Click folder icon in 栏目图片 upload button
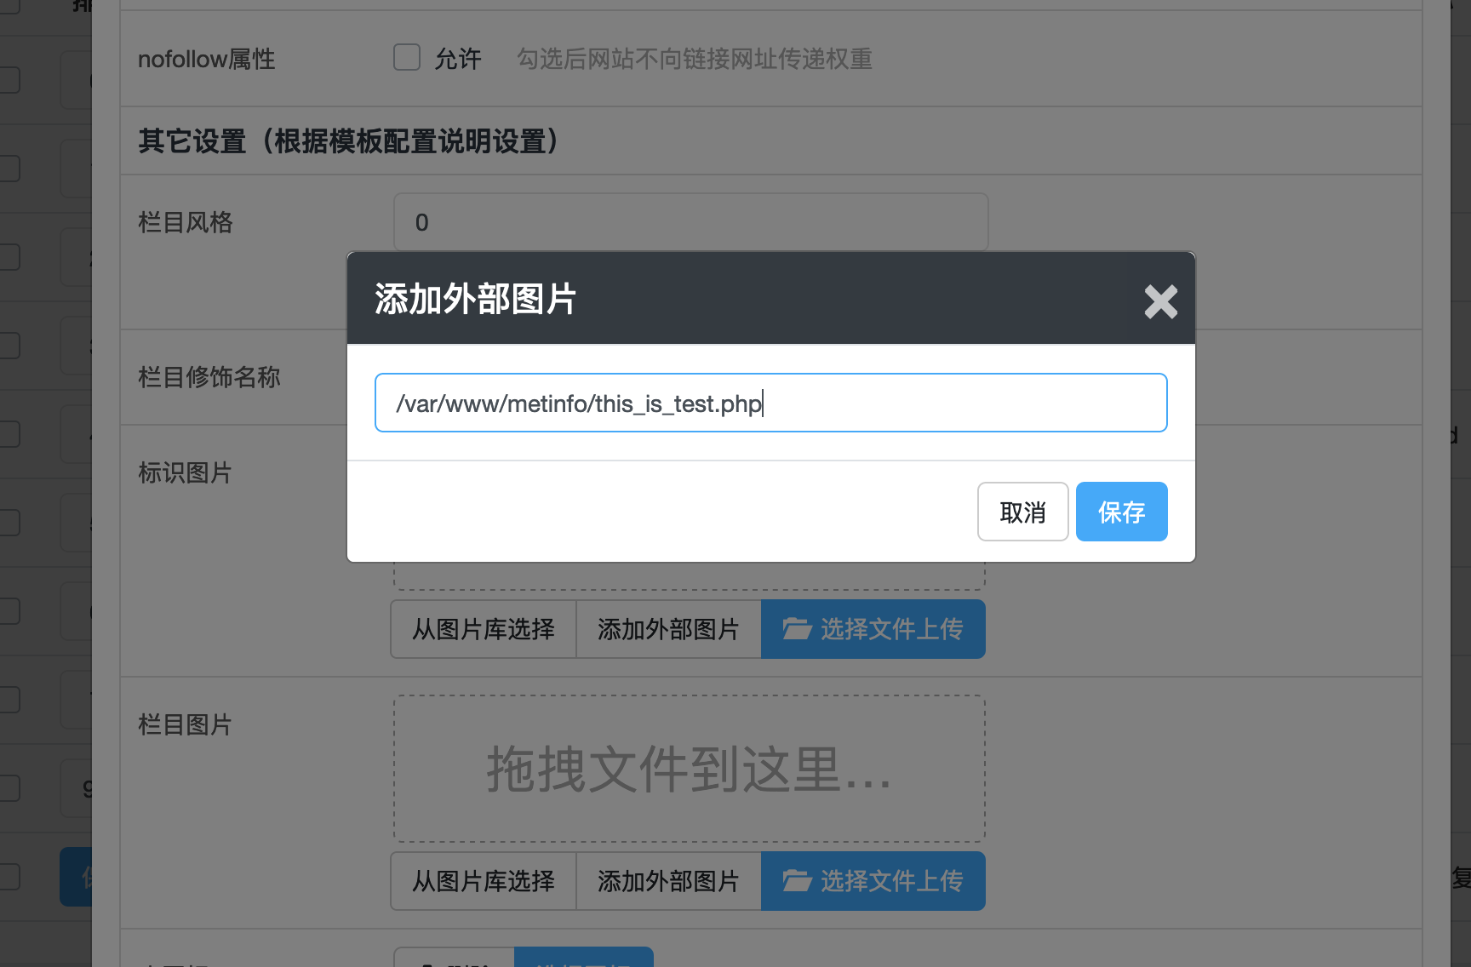 coord(797,881)
